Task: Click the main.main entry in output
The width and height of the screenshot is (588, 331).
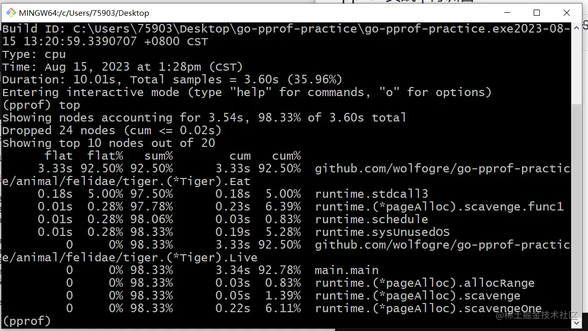Action: (346, 270)
